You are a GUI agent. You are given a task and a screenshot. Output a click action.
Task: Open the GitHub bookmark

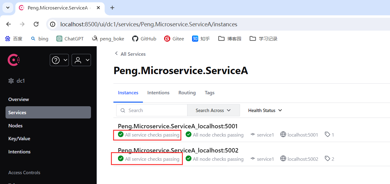tap(144, 39)
